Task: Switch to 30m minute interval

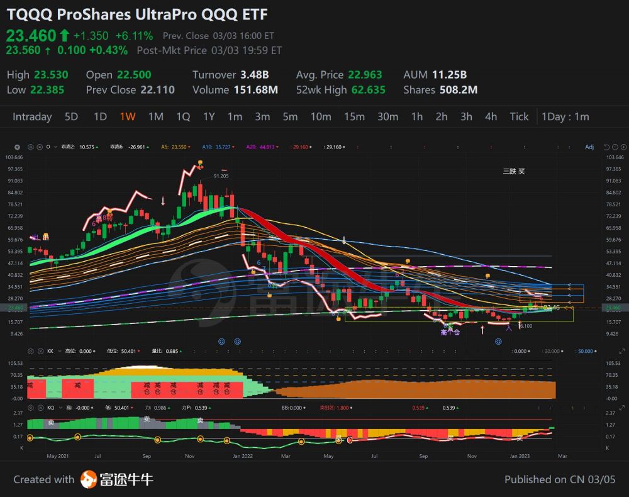Action: point(387,117)
